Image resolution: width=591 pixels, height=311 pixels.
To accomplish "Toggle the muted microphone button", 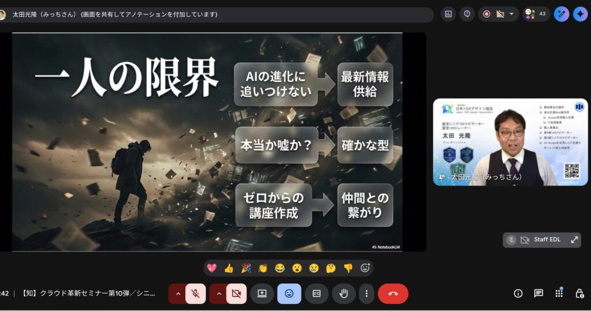I will [x=196, y=293].
